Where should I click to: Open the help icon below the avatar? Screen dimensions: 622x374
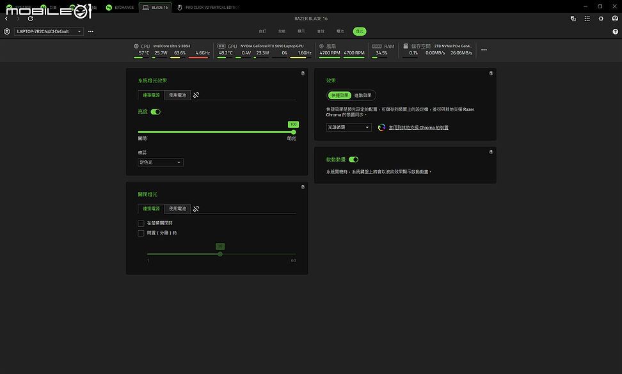point(615,32)
